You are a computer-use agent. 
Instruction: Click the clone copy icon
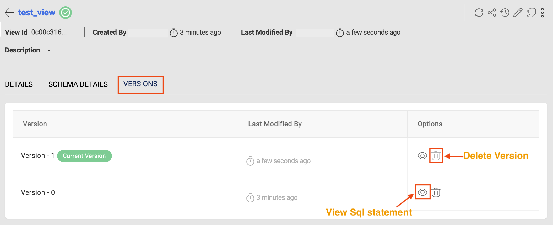click(531, 13)
